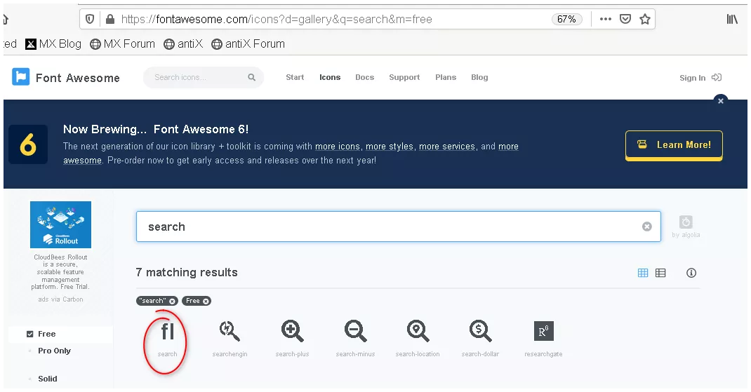Click the Font Awesome 6 badge
751x392 pixels.
(28, 144)
